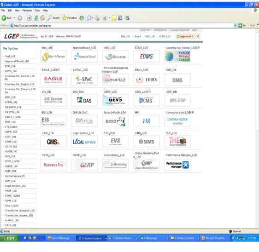Launch the EAGLE Applications tile
This screenshot has width=259, height=252.
pyautogui.click(x=53, y=80)
